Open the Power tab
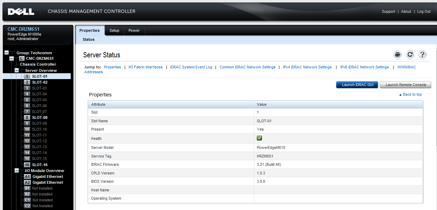 coord(134,30)
